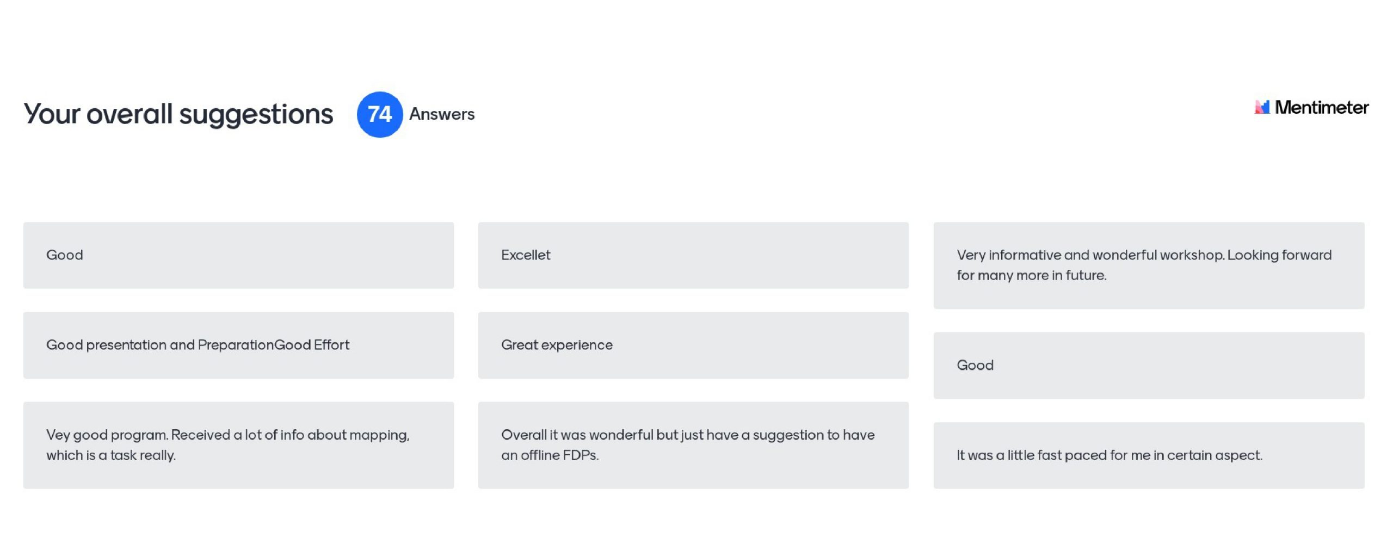Open the 'Very informative and wonderful workshop' card
1393x550 pixels.
pyautogui.click(x=1149, y=265)
